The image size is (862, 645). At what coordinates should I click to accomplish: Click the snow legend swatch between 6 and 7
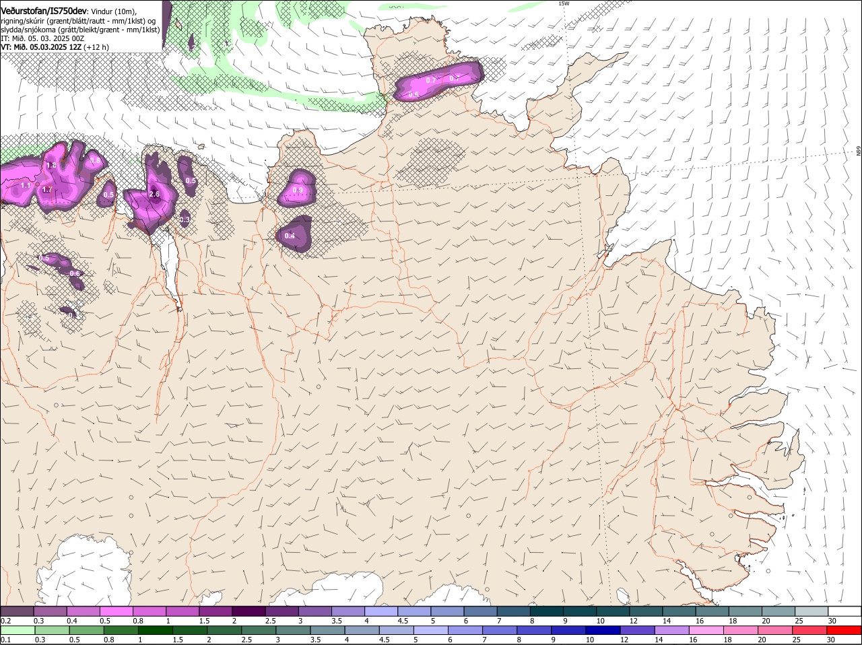click(479, 611)
